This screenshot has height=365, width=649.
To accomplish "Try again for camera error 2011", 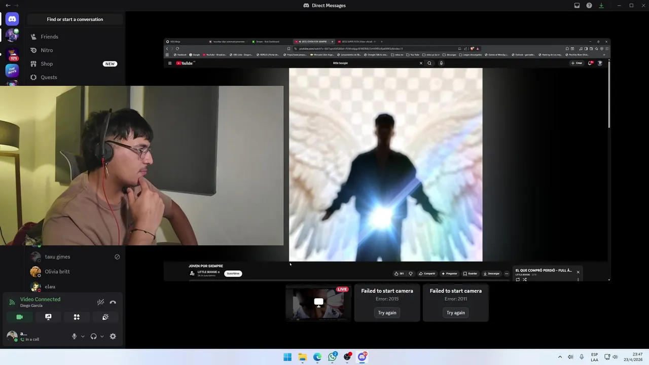I will click(455, 313).
